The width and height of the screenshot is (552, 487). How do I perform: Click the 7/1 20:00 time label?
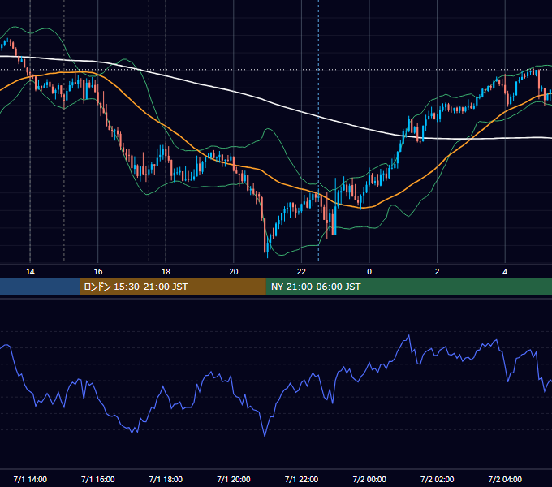coord(234,479)
